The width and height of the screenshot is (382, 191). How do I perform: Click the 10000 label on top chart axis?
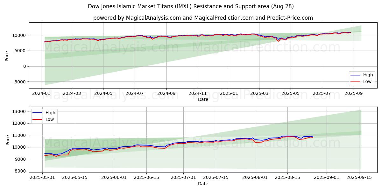click(x=20, y=35)
